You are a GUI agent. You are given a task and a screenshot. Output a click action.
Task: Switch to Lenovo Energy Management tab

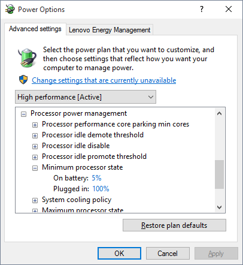(x=110, y=30)
